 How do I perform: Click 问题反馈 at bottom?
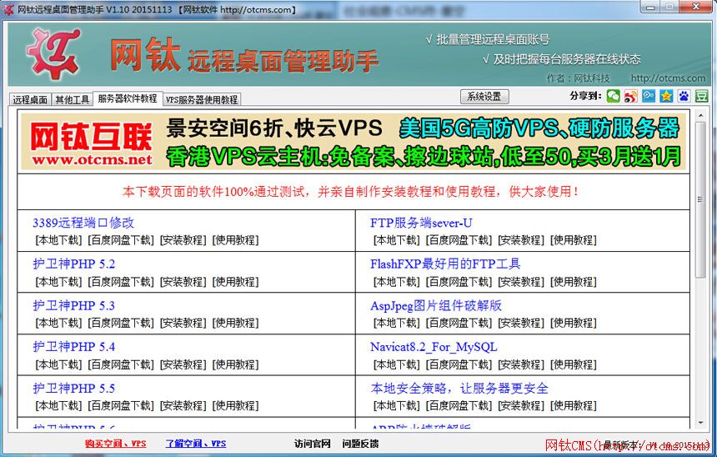click(360, 444)
